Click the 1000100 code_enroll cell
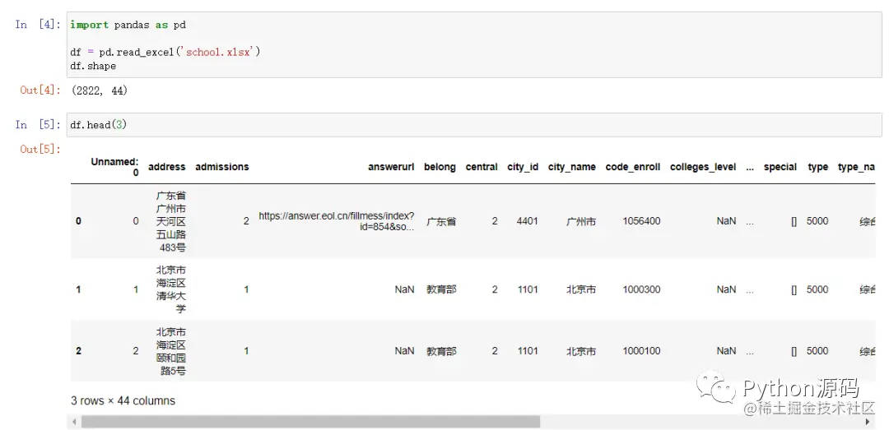This screenshot has width=889, height=430. click(641, 351)
